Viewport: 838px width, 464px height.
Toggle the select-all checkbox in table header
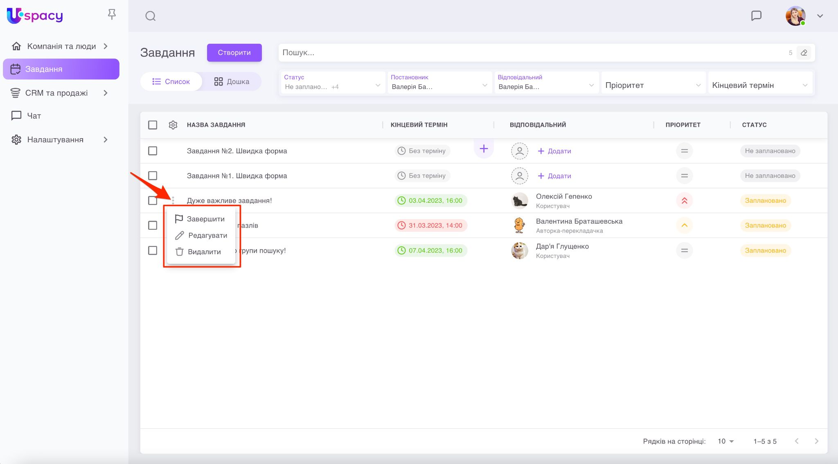153,125
